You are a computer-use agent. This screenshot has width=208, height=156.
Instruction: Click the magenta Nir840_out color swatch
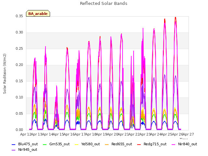point(174,144)
